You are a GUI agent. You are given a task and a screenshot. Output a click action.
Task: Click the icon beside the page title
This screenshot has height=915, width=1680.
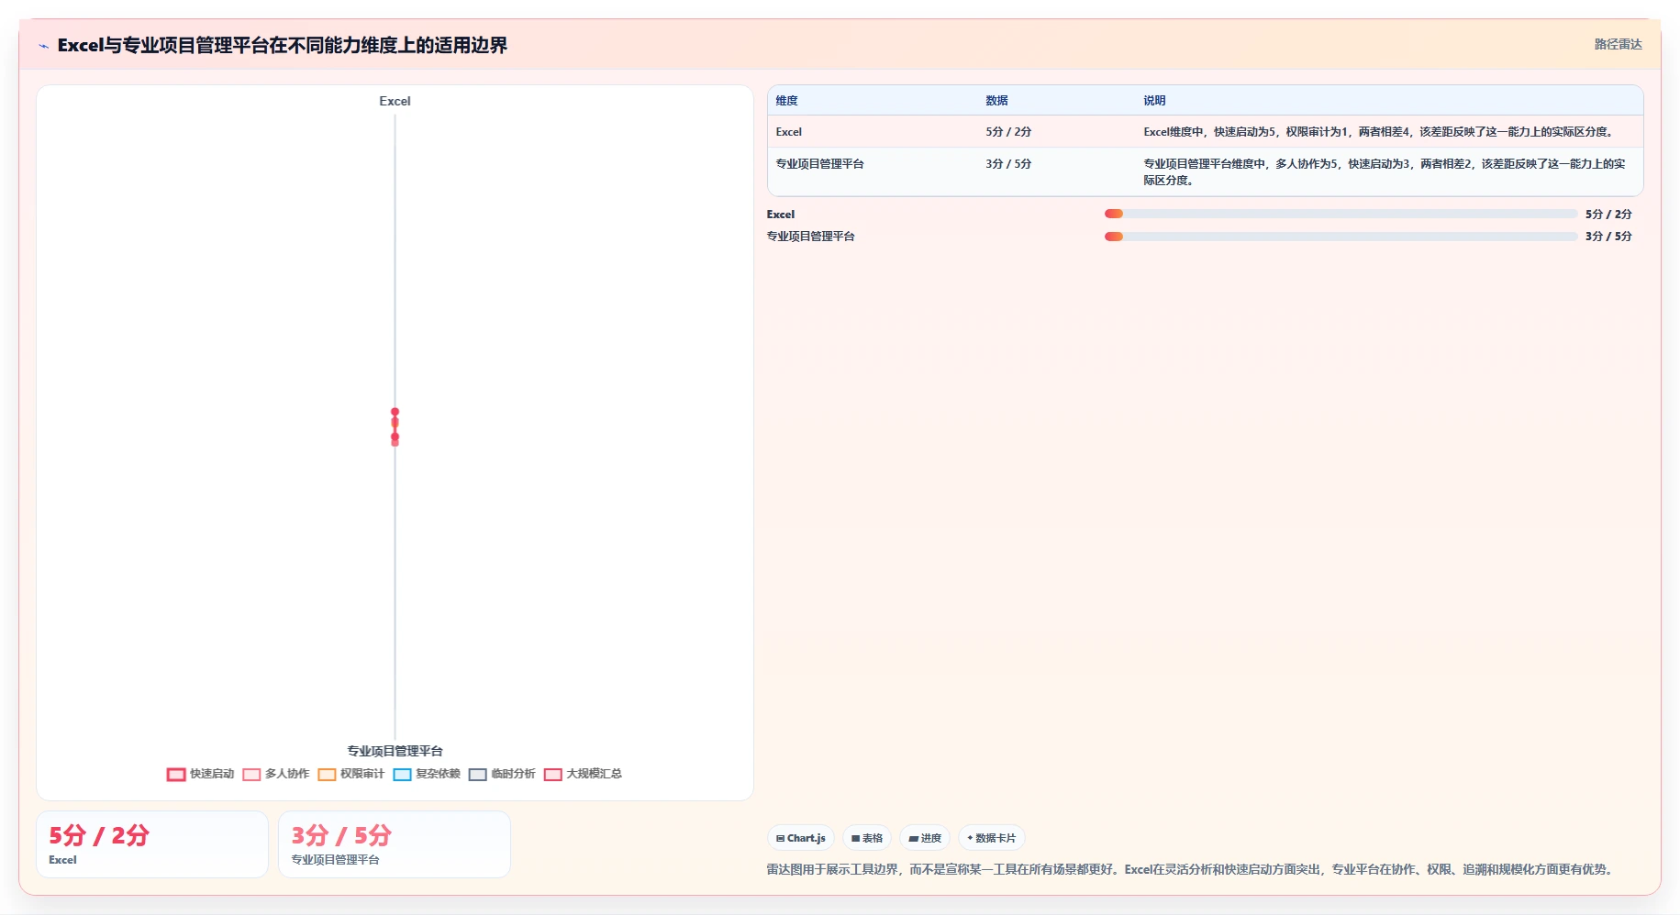[43, 46]
